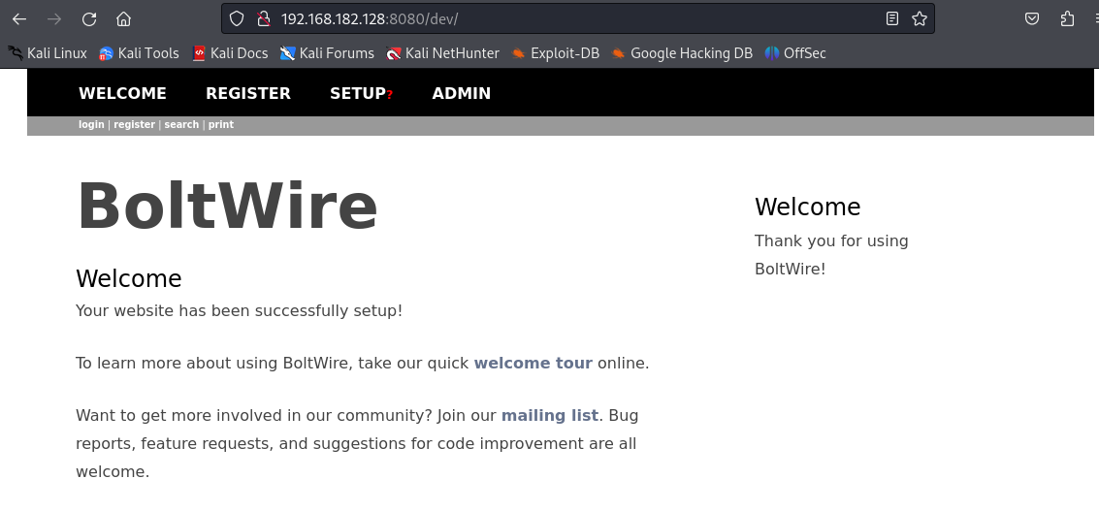Open Google Hacking DB bookmark
Screen dimensions: 1099x511
(682, 53)
